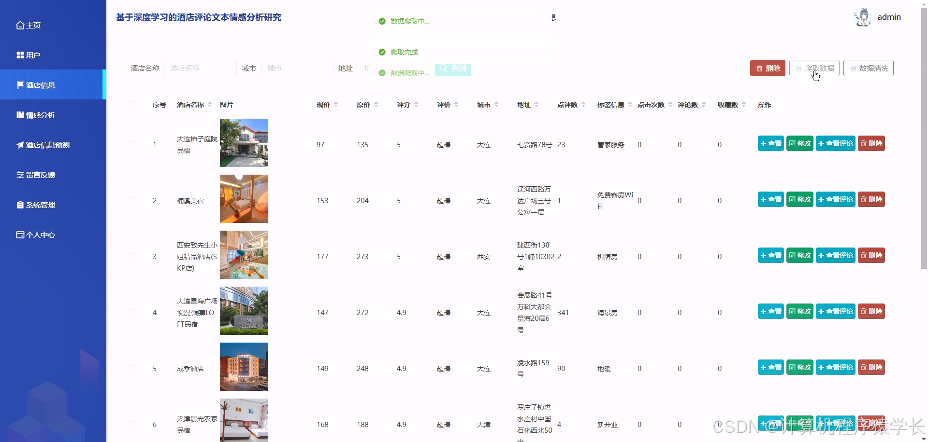Click 查看 for 西安致先生小姐精品酒店 row
The height and width of the screenshot is (442, 928).
pyautogui.click(x=771, y=255)
